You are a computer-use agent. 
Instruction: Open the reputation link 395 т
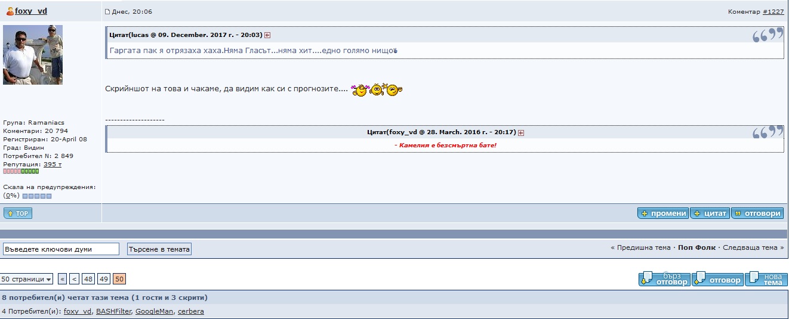53,165
